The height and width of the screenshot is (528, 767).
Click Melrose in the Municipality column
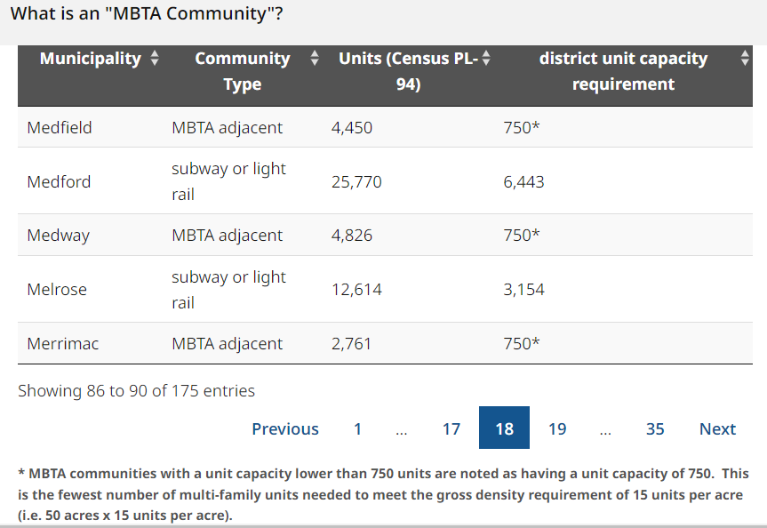[x=57, y=290]
